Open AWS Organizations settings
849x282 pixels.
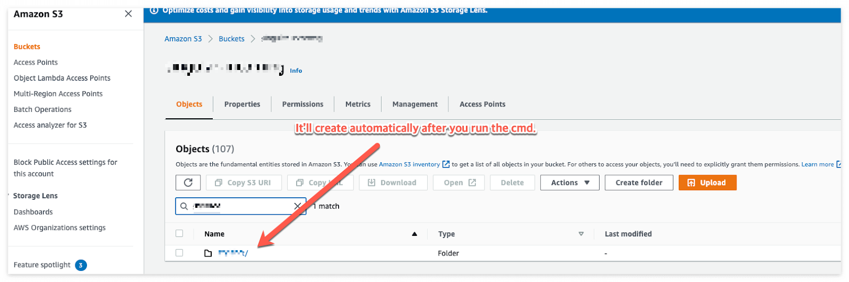[59, 228]
